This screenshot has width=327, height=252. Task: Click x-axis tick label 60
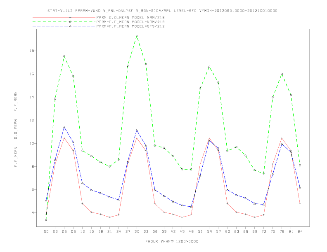tap(227, 231)
